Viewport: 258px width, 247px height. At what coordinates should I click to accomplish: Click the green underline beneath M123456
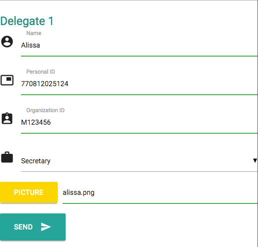139,133
